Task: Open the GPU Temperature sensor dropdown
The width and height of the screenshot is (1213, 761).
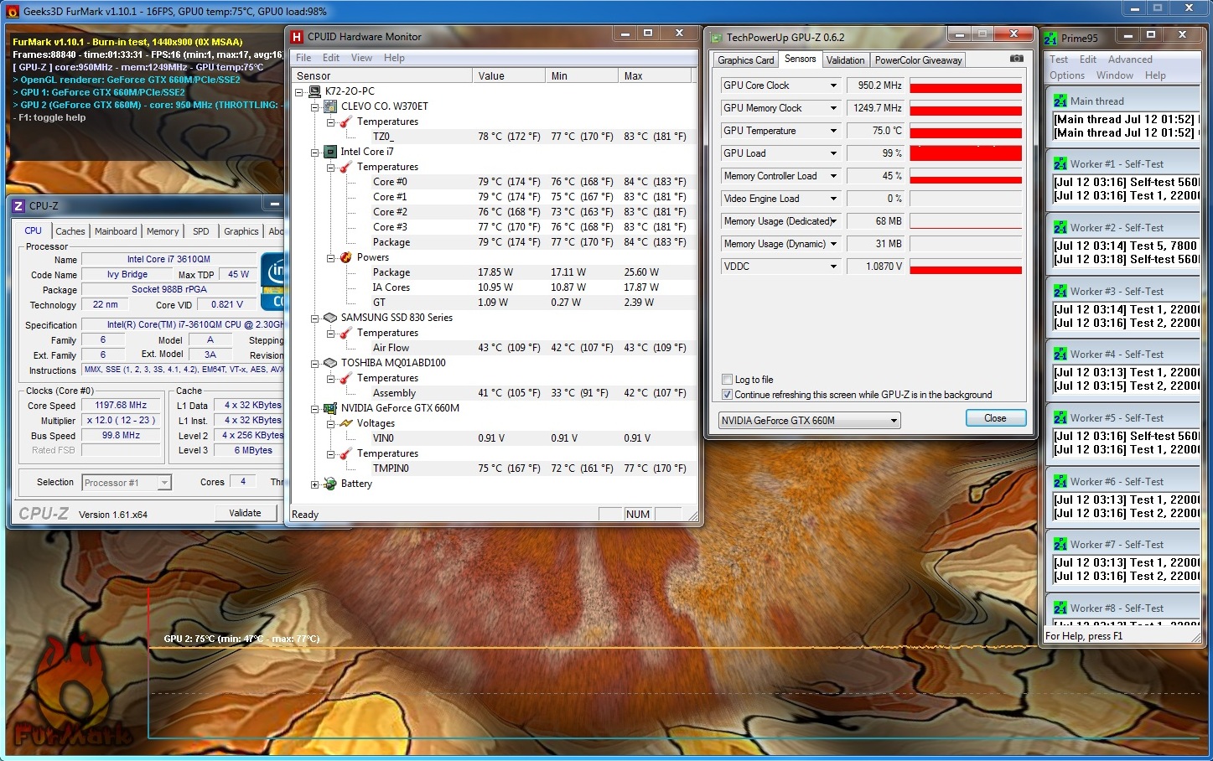Action: click(833, 131)
